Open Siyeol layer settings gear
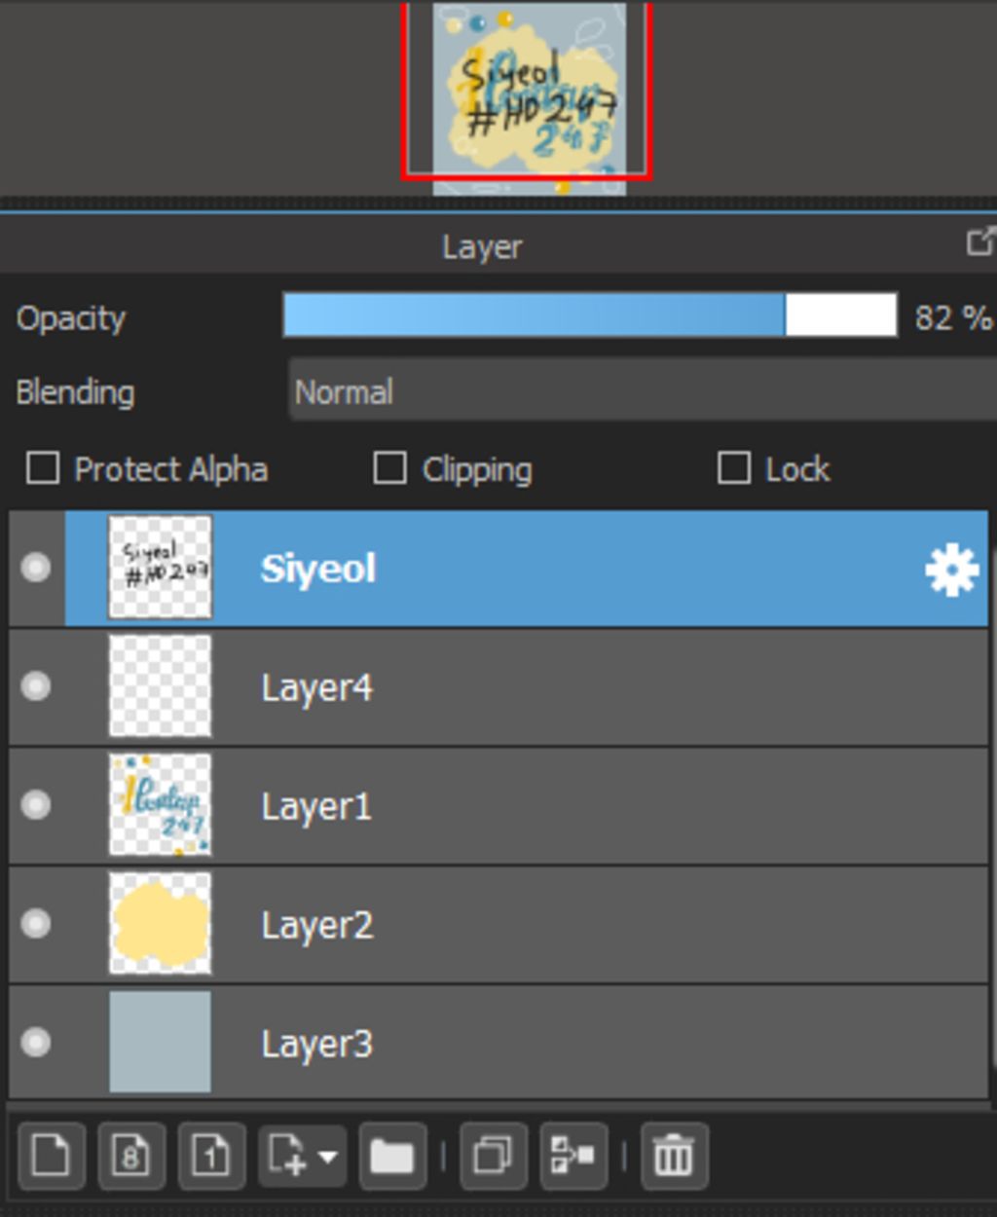The image size is (997, 1217). pyautogui.click(x=951, y=570)
